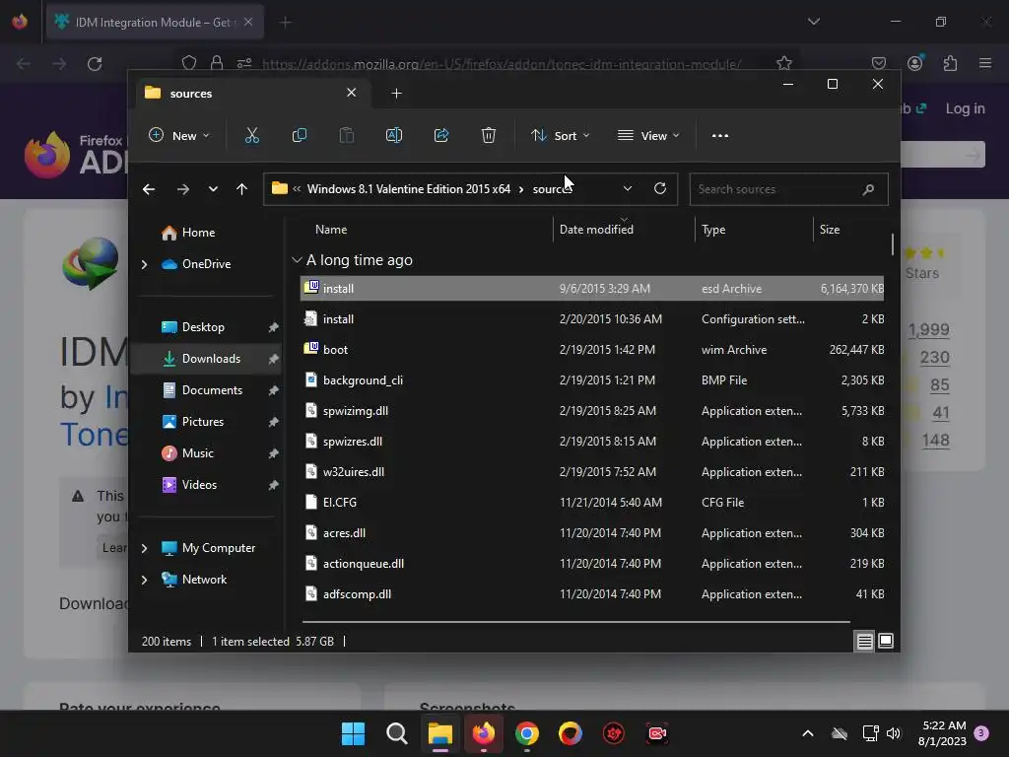Click the Paste clipboard icon in Explorer toolbar
Image resolution: width=1009 pixels, height=757 pixels.
click(x=346, y=135)
